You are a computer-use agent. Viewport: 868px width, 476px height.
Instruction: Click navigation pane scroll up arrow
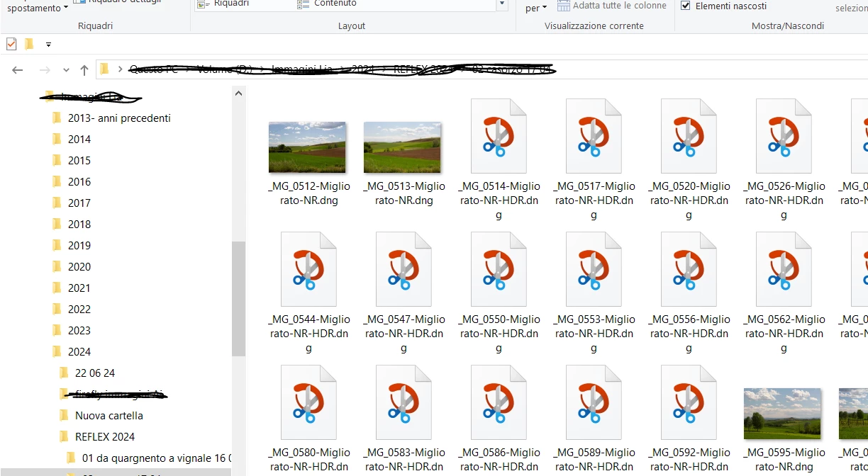238,93
